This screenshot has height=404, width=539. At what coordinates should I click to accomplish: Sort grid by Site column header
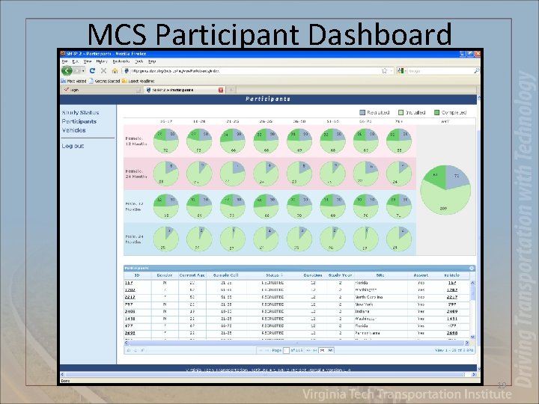[x=380, y=275]
